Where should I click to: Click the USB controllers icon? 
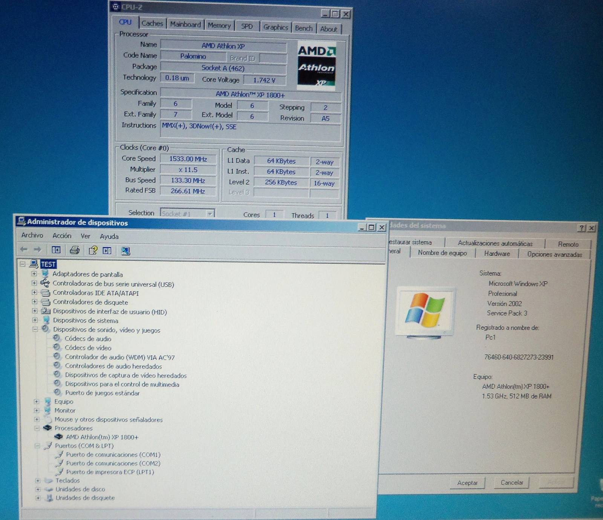(x=45, y=283)
